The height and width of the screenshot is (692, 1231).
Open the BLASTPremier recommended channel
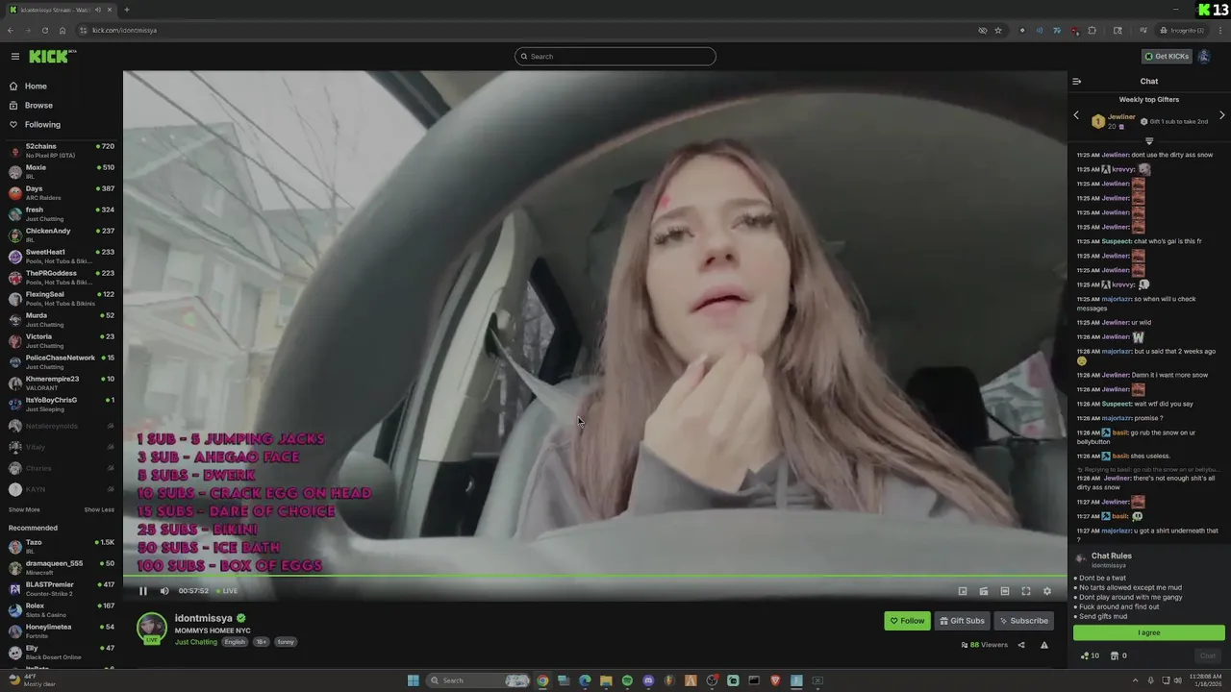tap(62, 588)
